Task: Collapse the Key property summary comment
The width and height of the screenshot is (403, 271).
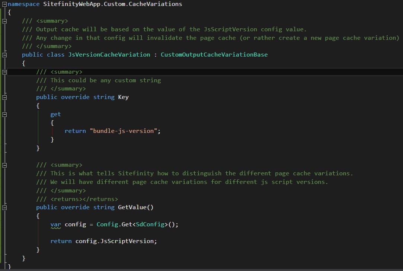Action: 4,71
